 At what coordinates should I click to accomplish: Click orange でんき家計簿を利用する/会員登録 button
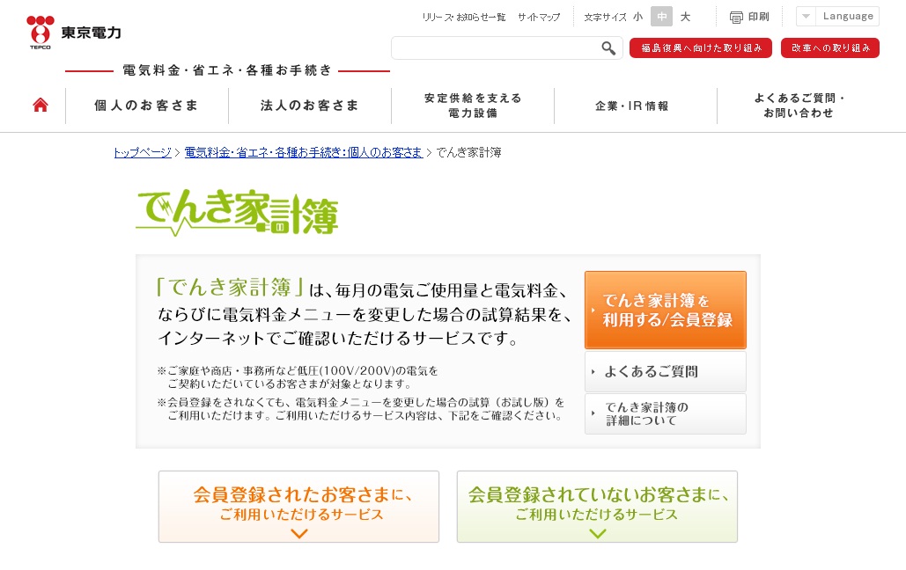tap(666, 311)
